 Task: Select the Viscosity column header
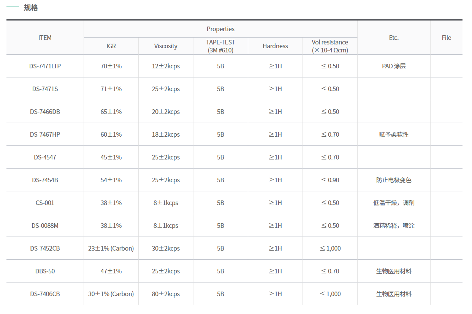click(x=166, y=46)
